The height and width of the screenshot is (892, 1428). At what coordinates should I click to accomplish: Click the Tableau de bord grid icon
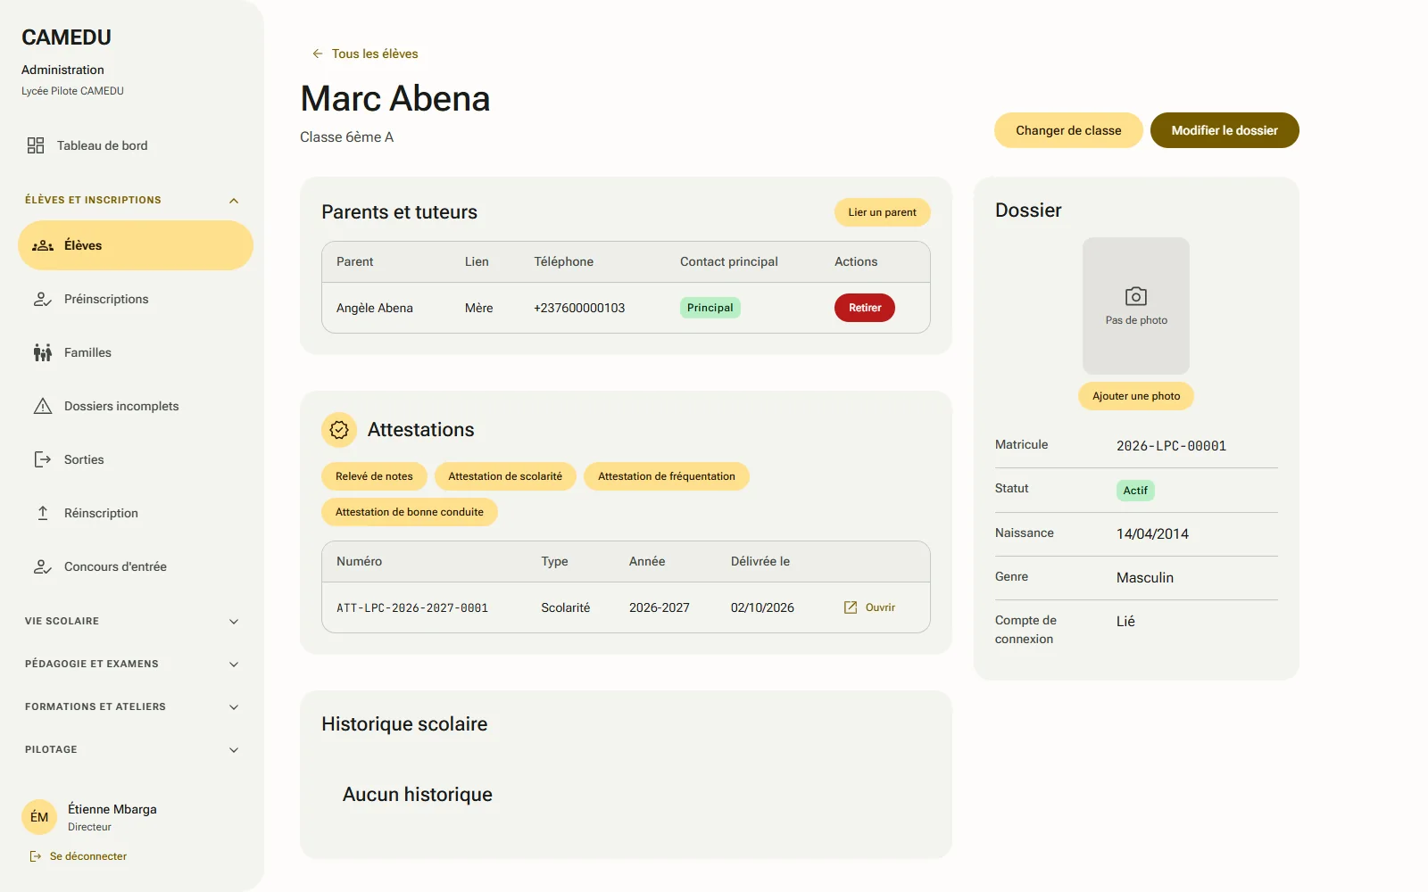point(36,145)
